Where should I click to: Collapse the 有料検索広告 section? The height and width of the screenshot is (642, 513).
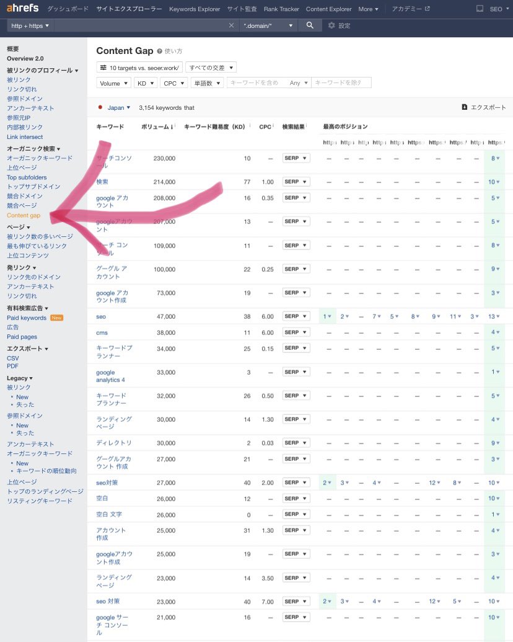coord(27,308)
